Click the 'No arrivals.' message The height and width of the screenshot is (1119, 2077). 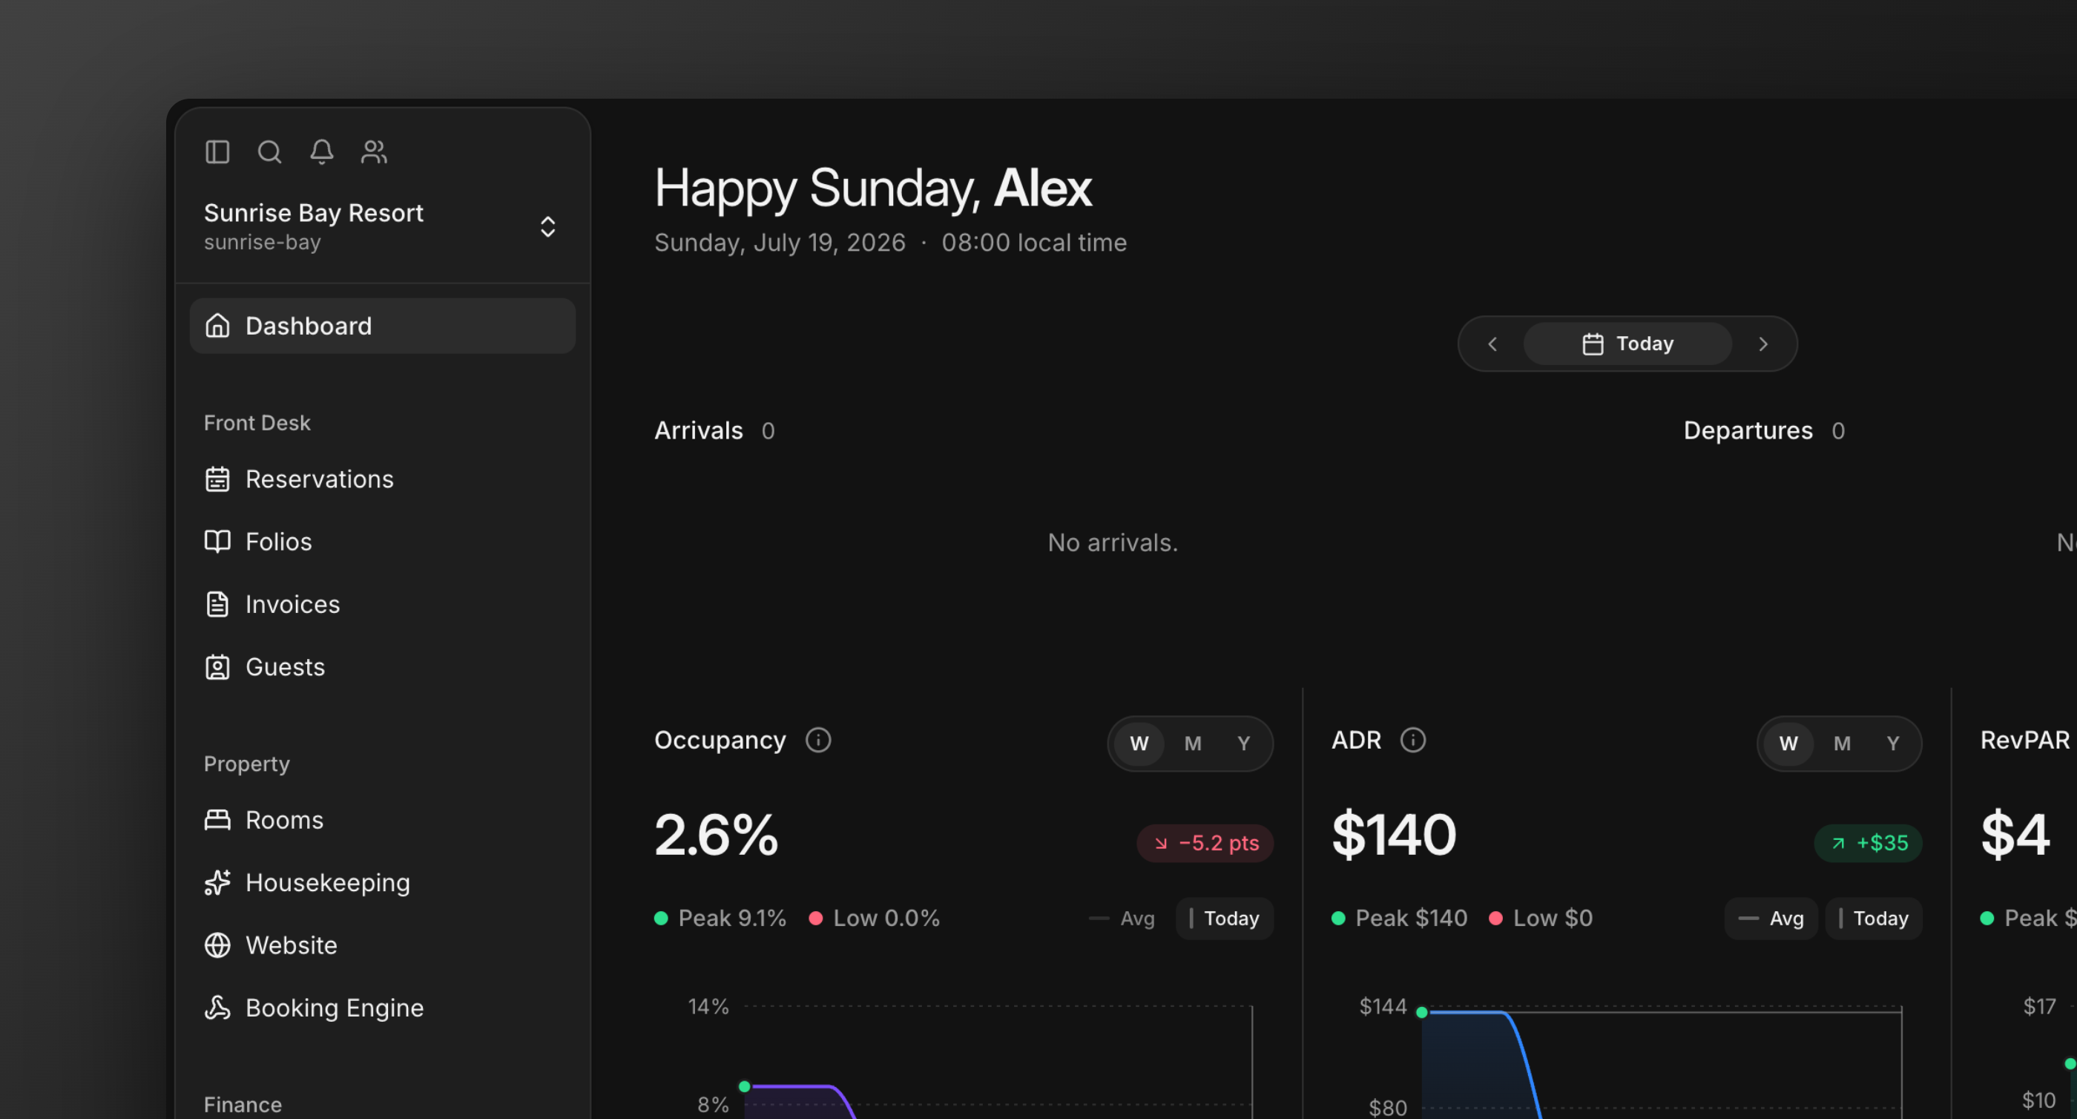(1113, 543)
